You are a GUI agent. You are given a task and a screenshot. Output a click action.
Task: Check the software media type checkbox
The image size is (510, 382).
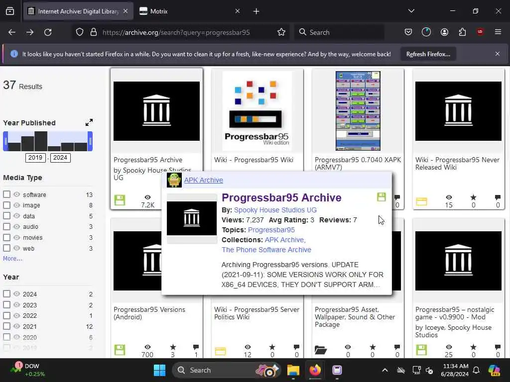[7, 194]
